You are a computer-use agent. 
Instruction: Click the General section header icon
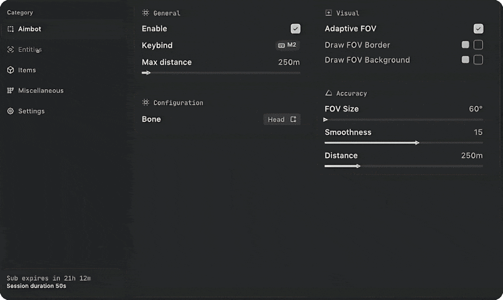click(146, 13)
